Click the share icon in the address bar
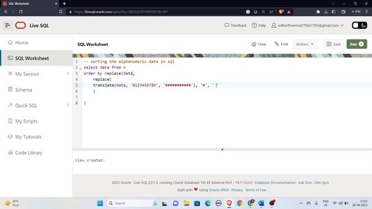 tap(271, 12)
